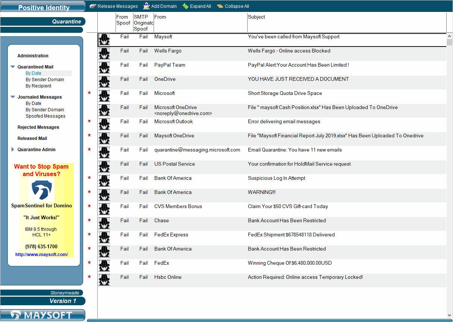This screenshot has height=322, width=453.
Task: Click the scrollbar up arrow
Action: [450, 36]
